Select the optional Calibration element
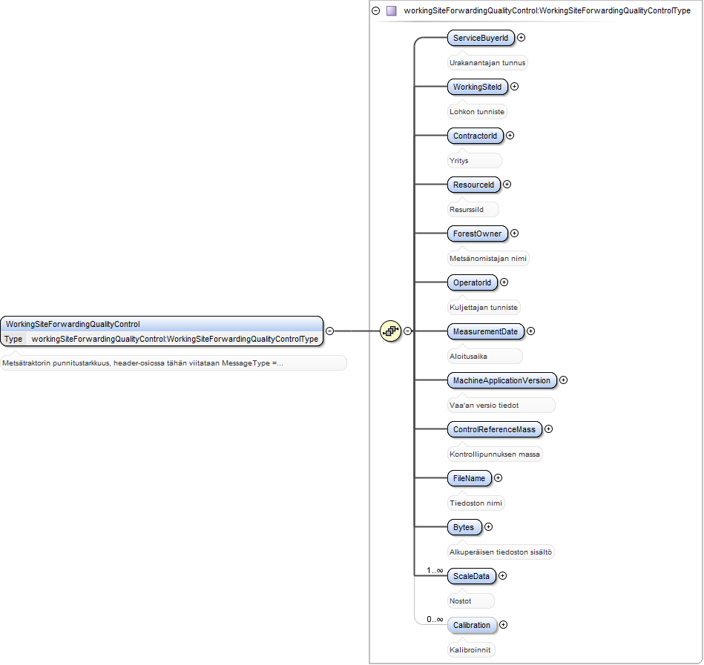704x665 pixels. 472,625
